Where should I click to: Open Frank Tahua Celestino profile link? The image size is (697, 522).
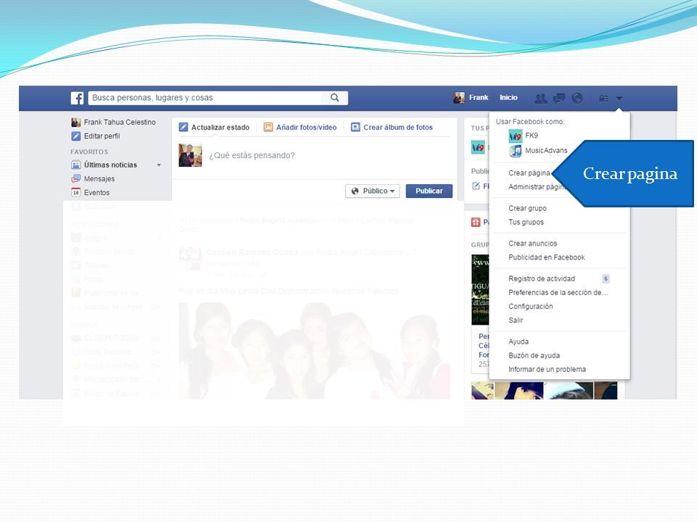[x=120, y=122]
